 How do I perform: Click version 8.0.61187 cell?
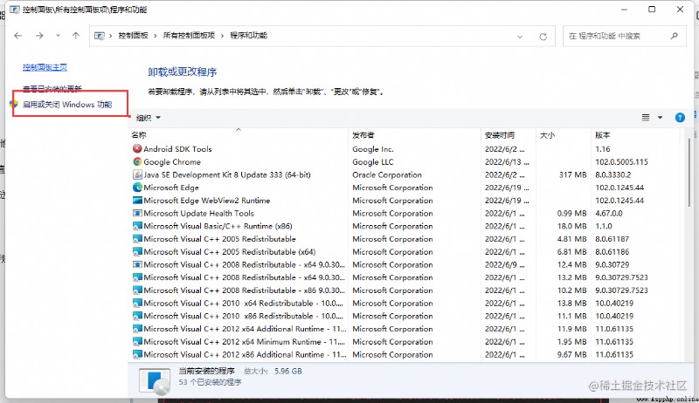[x=612, y=239]
